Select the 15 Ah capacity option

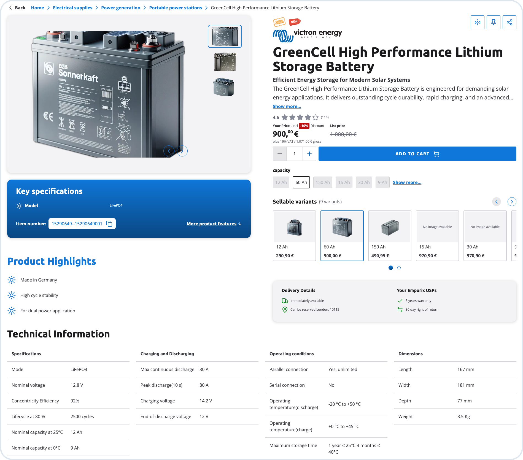click(x=344, y=182)
